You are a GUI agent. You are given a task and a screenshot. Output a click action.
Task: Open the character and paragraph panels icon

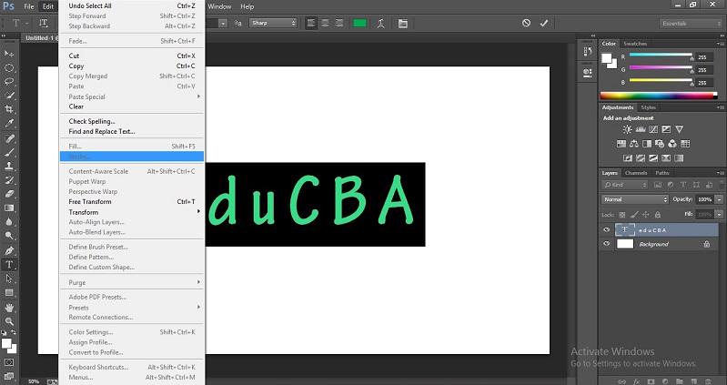[403, 23]
